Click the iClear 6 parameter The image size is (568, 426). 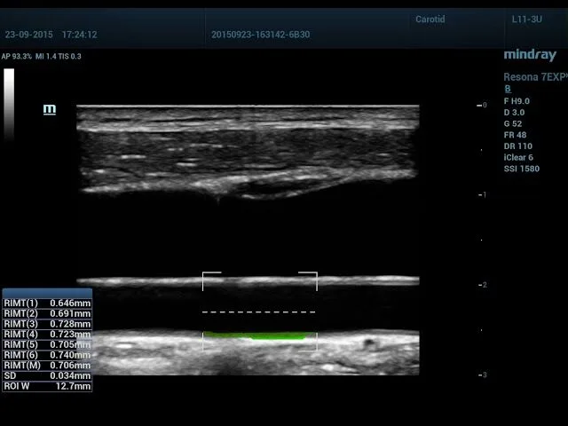[x=518, y=157]
